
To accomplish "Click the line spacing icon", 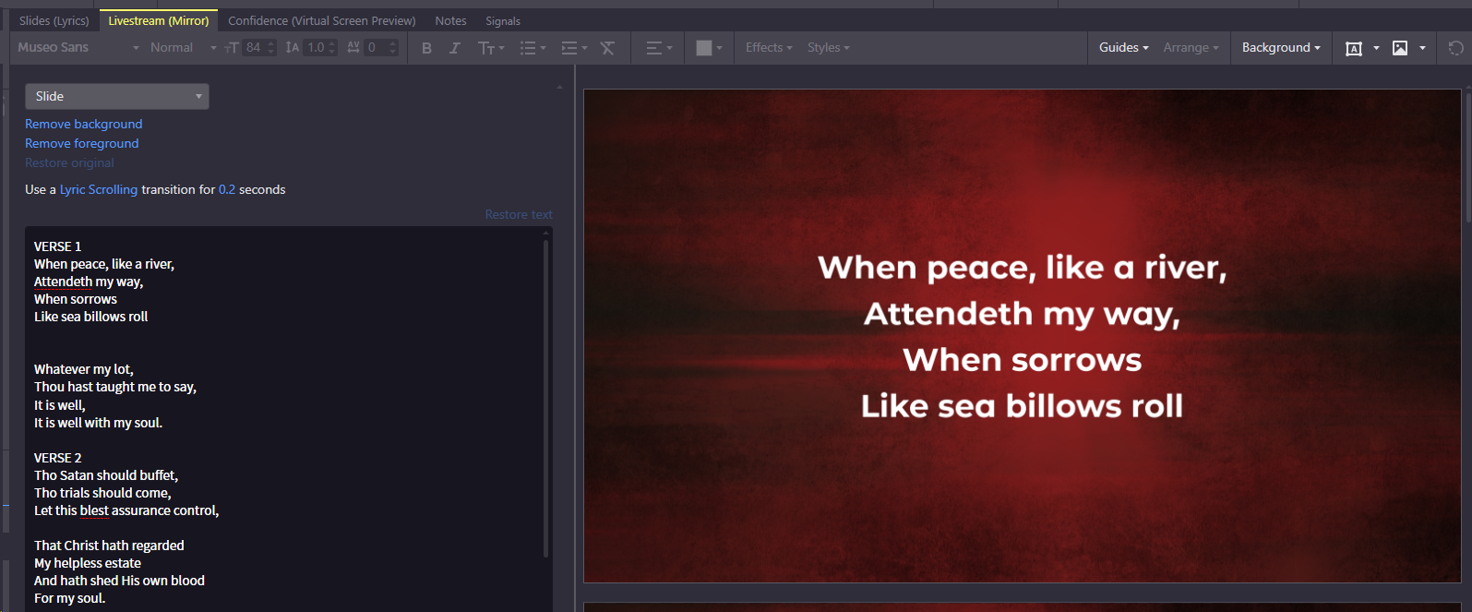I will tap(293, 48).
